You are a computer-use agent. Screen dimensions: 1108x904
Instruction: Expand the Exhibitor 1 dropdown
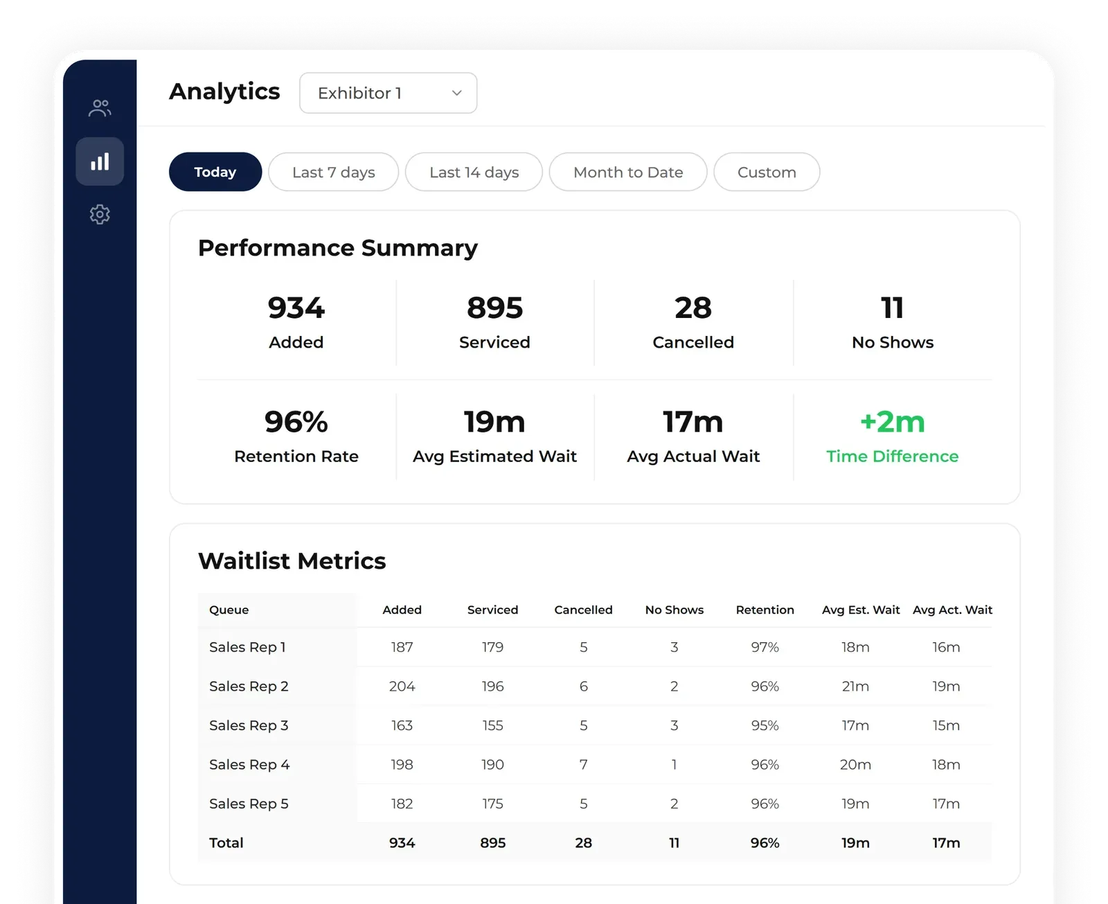click(x=388, y=93)
